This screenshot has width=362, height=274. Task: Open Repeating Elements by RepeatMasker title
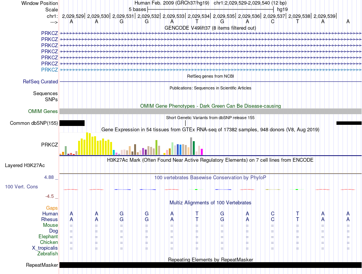[x=210, y=260]
